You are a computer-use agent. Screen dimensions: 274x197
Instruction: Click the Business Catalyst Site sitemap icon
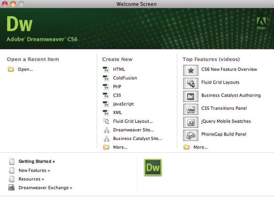pos(107,139)
